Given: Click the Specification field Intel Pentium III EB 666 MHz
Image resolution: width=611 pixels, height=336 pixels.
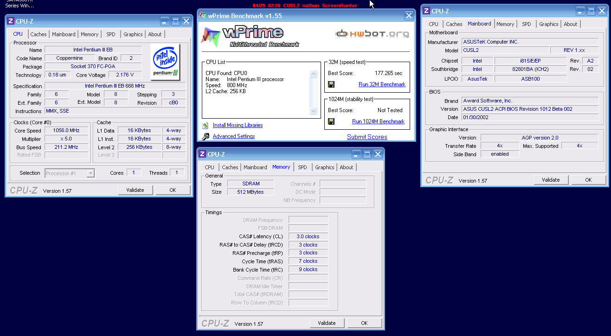Looking at the screenshot, I should pyautogui.click(x=115, y=86).
